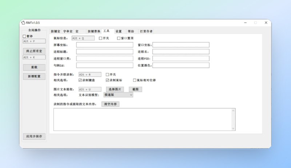This screenshot has width=291, height=168.
Task: Click the Alt + U text extraction hotkey field
Action: (90, 89)
